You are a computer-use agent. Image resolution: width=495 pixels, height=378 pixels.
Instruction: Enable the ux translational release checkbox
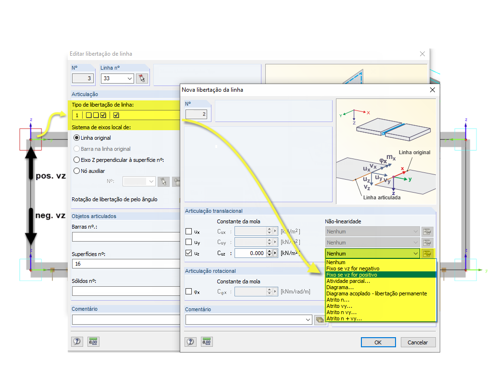[189, 232]
